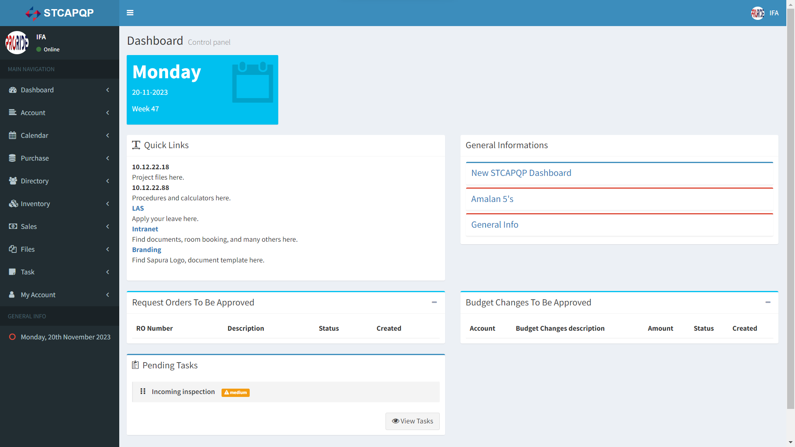The height and width of the screenshot is (447, 795).
Task: Expand the Task menu chevron
Action: point(108,272)
